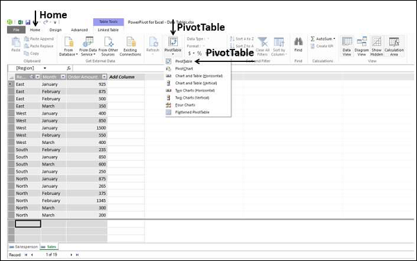Sort A to Z
Viewport: 417px width, 261px height.
(x=242, y=39)
